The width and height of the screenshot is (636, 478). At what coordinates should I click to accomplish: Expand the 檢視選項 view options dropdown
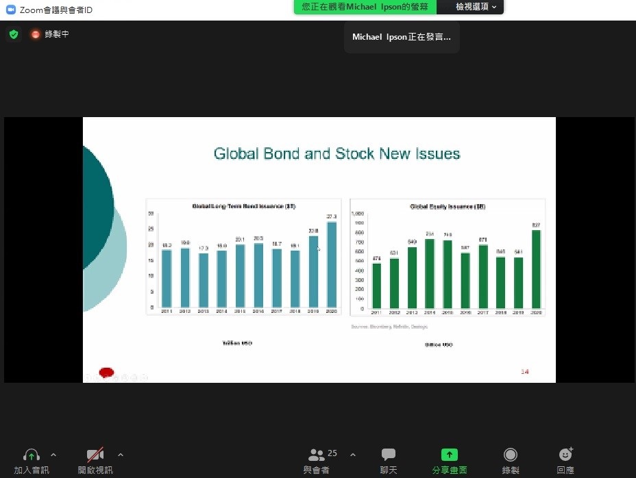(476, 7)
